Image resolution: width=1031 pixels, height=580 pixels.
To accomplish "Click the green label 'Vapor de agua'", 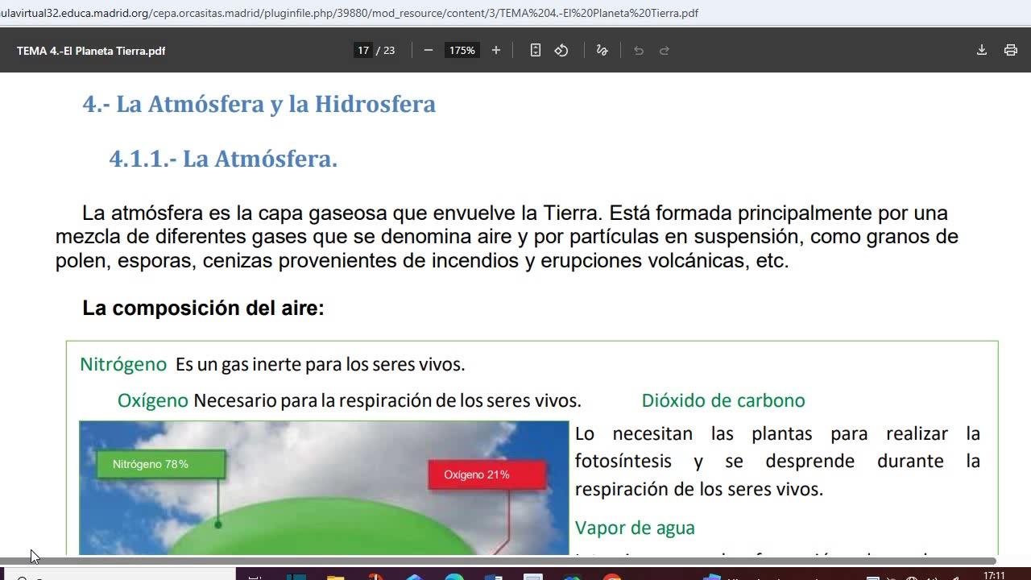I will click(635, 528).
